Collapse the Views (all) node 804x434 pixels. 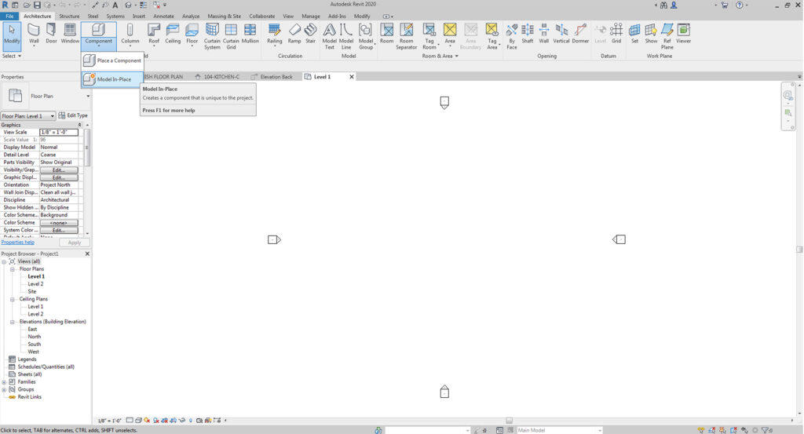pos(4,262)
